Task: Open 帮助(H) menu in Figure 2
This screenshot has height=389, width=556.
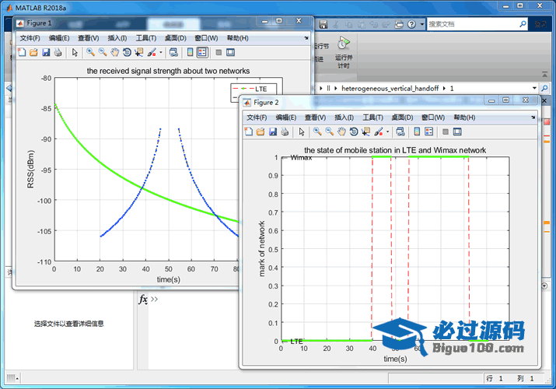Action: [464, 117]
